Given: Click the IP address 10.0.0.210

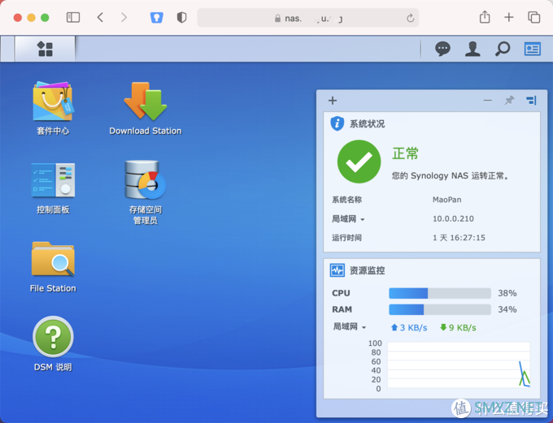Looking at the screenshot, I should pyautogui.click(x=453, y=218).
